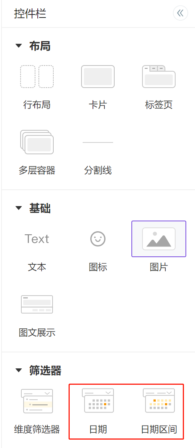The height and width of the screenshot is (448, 195).
Task: Pick the 卡片 card widget icon
Action: [x=98, y=76]
